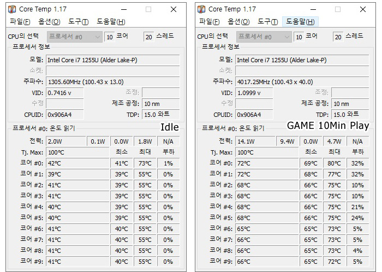The image size is (382, 272).
Task: Click 코어 #8 load 4%
Action: 357,251
